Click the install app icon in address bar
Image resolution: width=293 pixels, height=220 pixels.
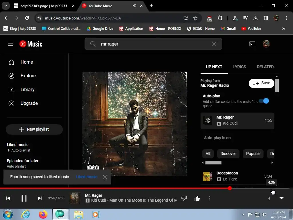[186, 18]
